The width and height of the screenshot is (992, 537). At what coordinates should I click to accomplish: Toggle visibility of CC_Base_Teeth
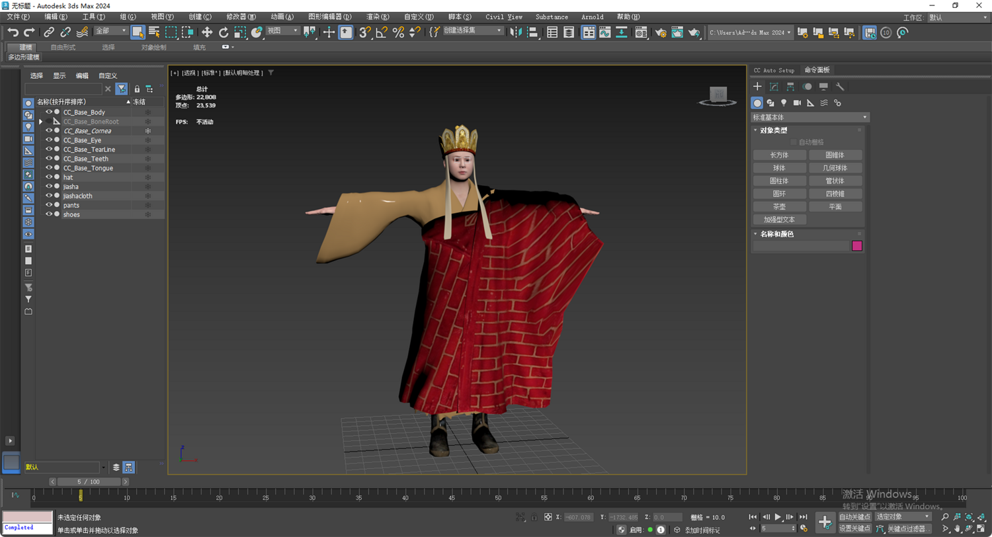pyautogui.click(x=49, y=159)
